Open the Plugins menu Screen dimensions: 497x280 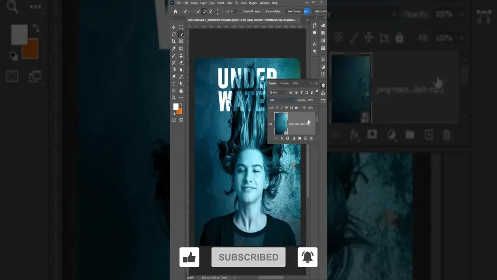tap(253, 3)
